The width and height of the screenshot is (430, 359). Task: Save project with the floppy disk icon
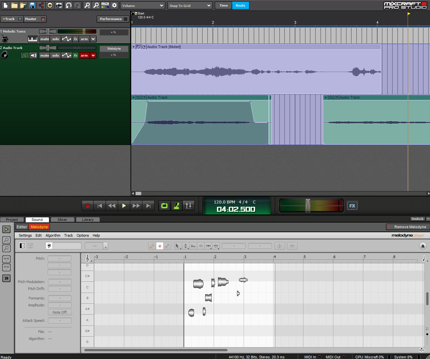click(x=32, y=5)
